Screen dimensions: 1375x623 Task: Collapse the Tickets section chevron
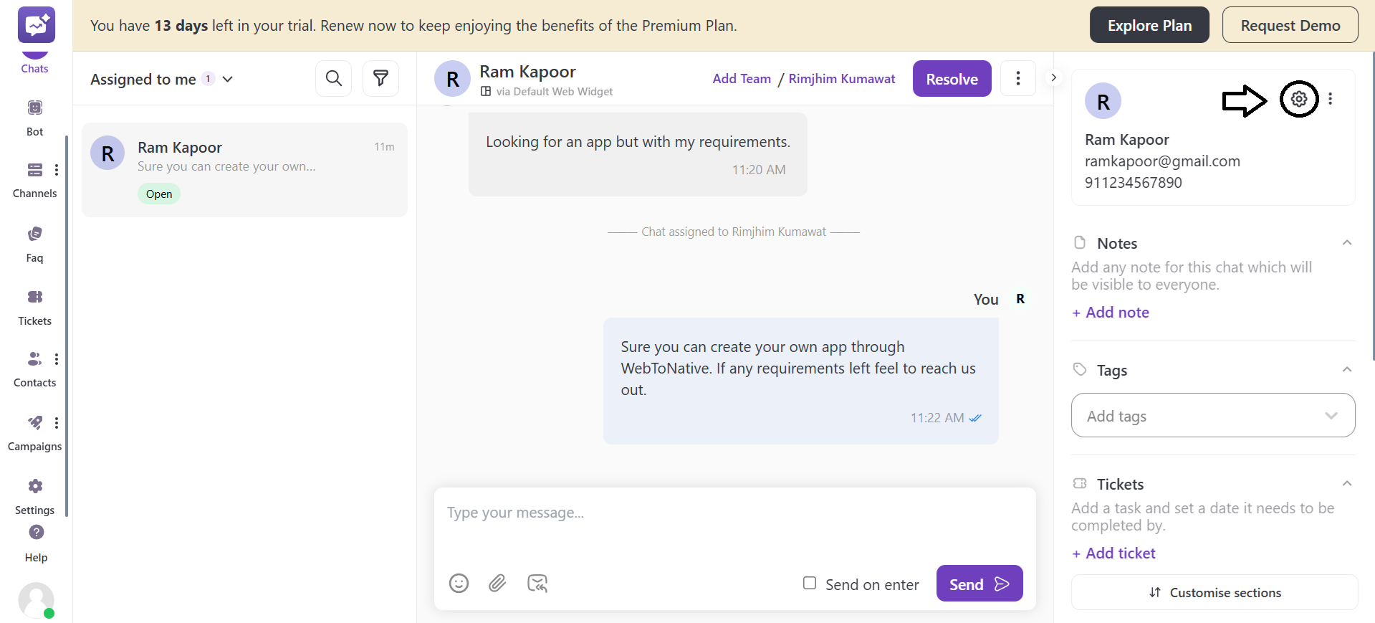point(1347,484)
